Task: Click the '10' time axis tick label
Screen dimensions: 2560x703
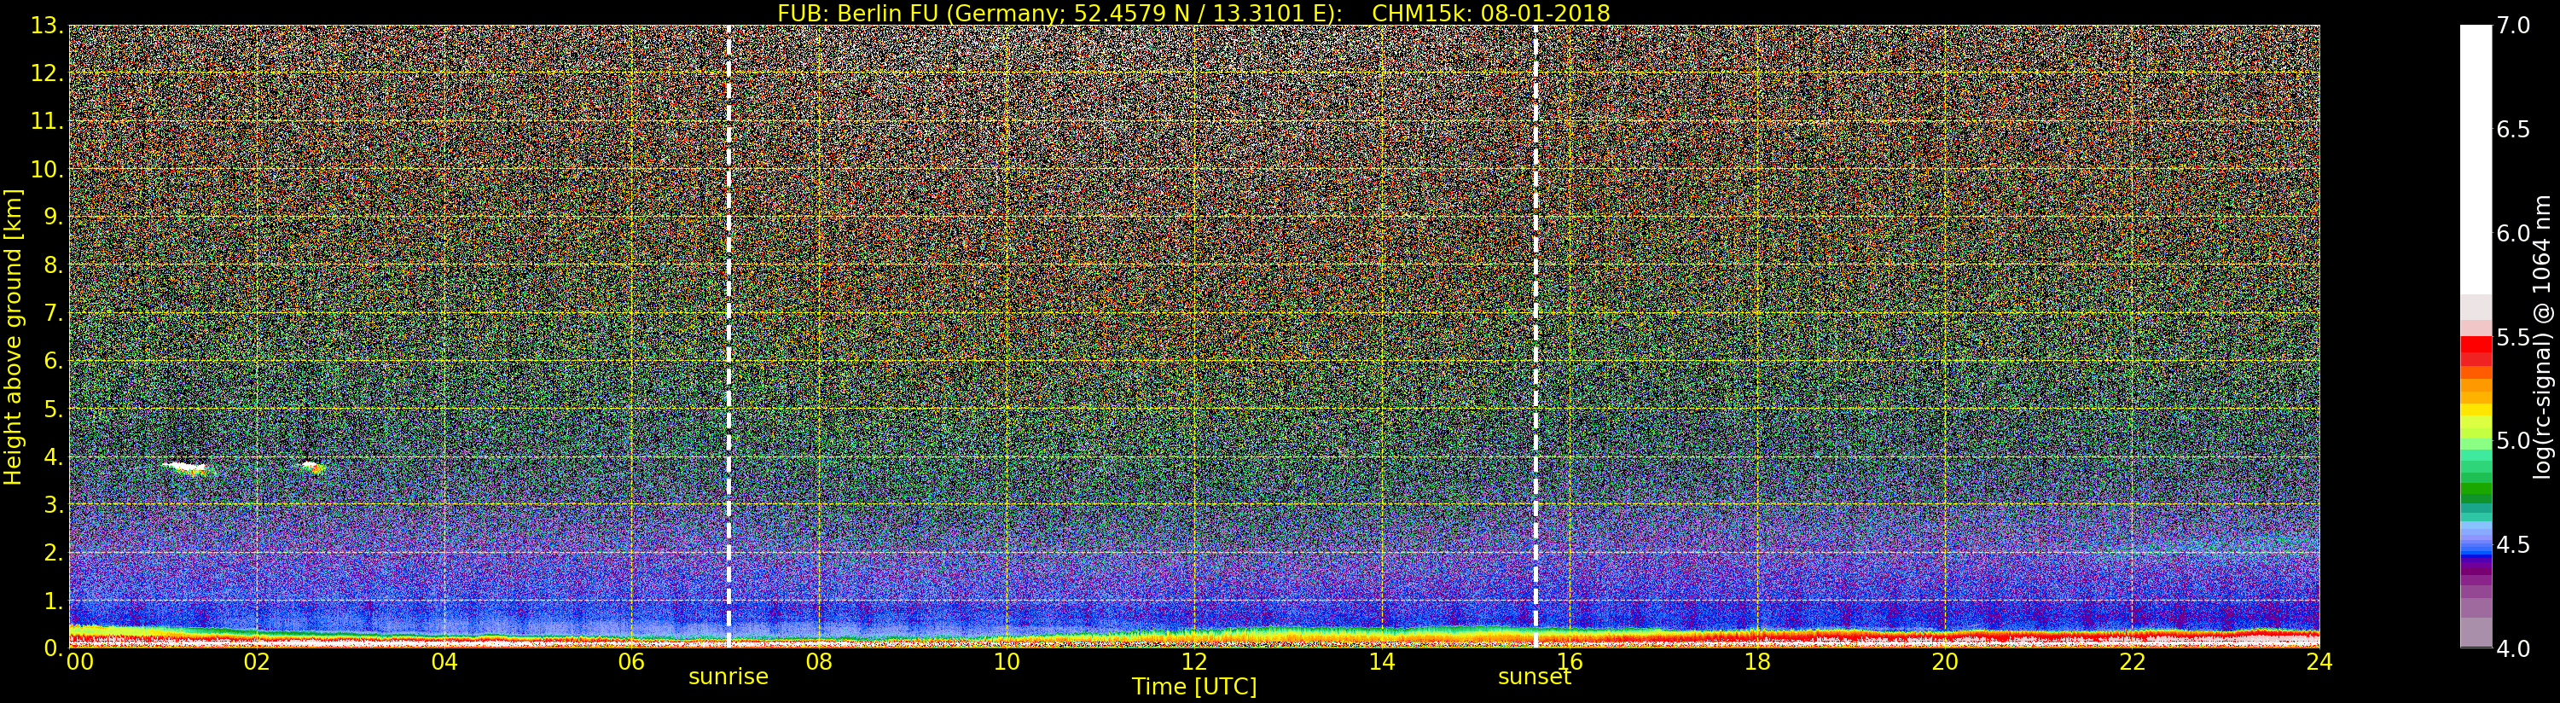Action: click(x=1007, y=661)
